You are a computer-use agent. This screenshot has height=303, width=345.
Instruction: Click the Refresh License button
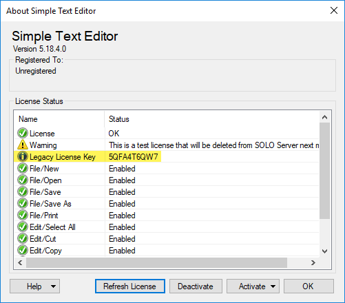pos(130,286)
